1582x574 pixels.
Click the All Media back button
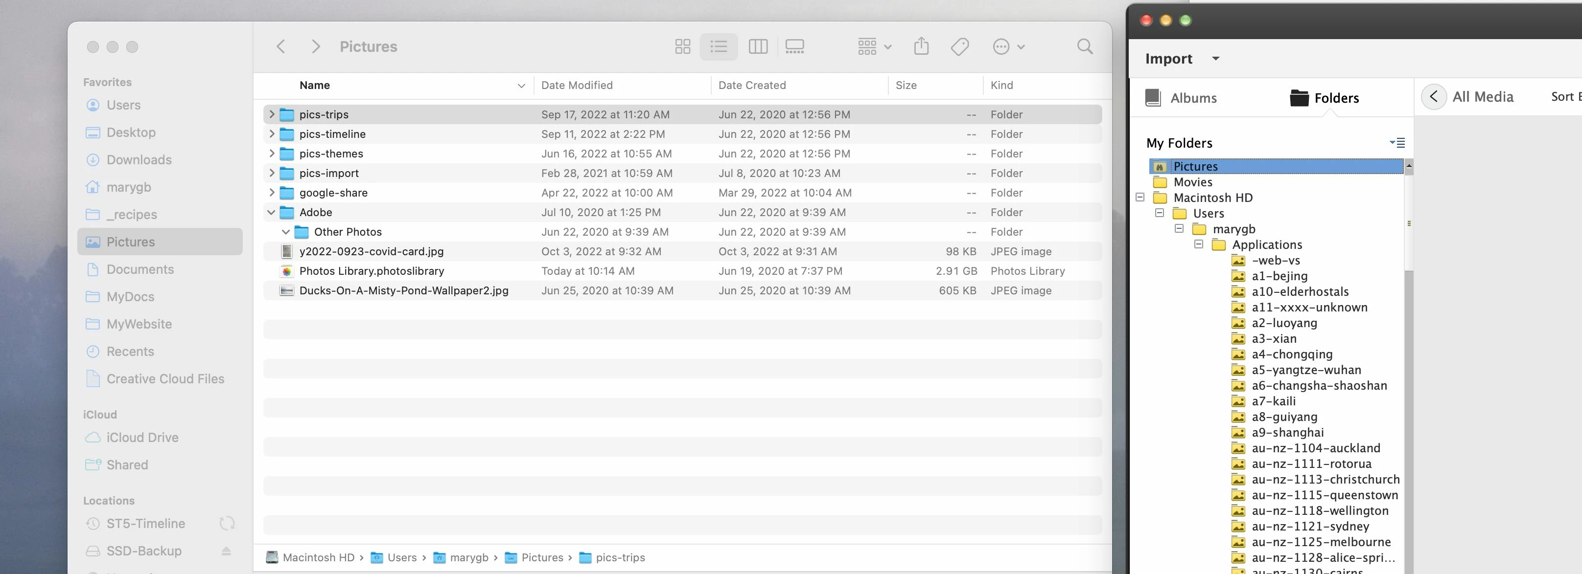pyautogui.click(x=1433, y=97)
